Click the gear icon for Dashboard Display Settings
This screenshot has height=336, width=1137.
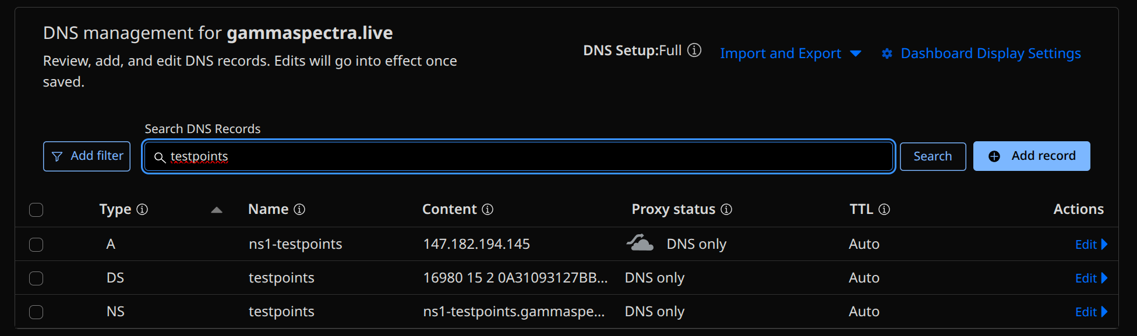point(887,53)
